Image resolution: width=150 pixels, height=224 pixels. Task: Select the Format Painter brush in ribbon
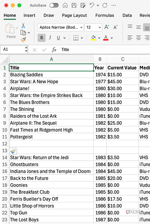click(23, 40)
